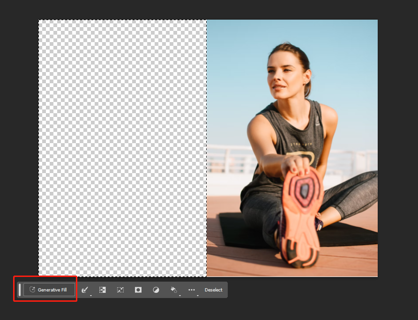Grab the contextual taskbar drag handle
418x320 pixels.
click(x=20, y=290)
